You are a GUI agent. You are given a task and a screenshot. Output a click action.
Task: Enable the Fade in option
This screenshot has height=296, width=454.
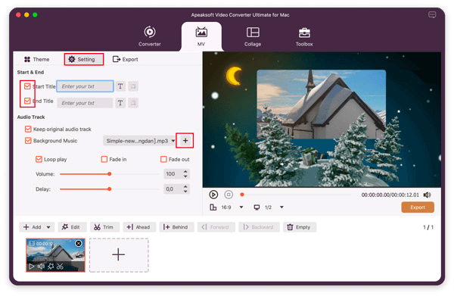104,159
